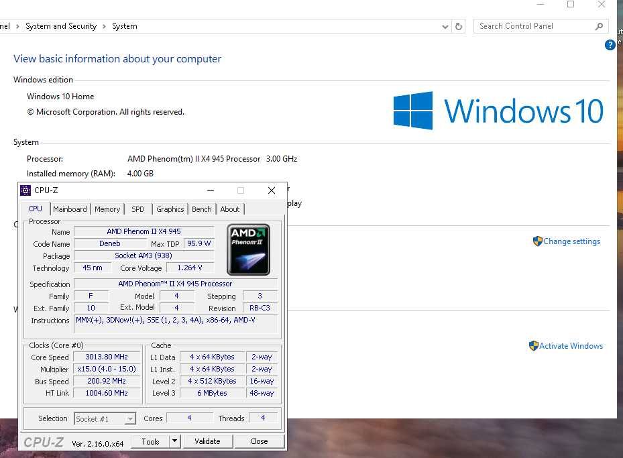Screen dimensions: 623x458
Task: Open the Tools dropdown arrow in CPU-Z
Action: [x=174, y=441]
